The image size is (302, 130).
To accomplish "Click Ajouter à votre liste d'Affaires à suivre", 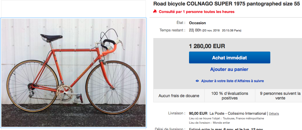I will pyautogui.click(x=232, y=81).
